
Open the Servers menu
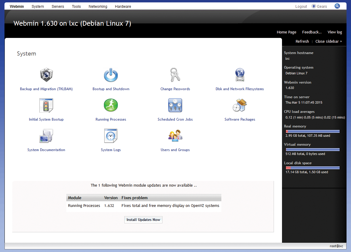58,6
